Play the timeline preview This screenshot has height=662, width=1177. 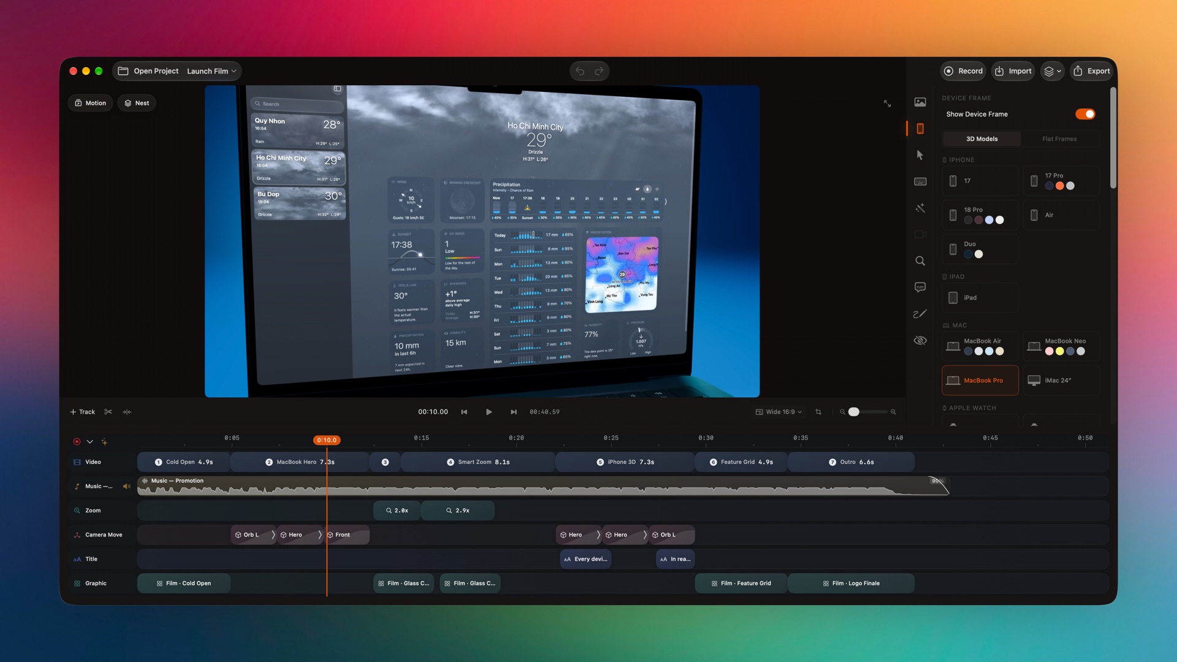[x=489, y=412]
